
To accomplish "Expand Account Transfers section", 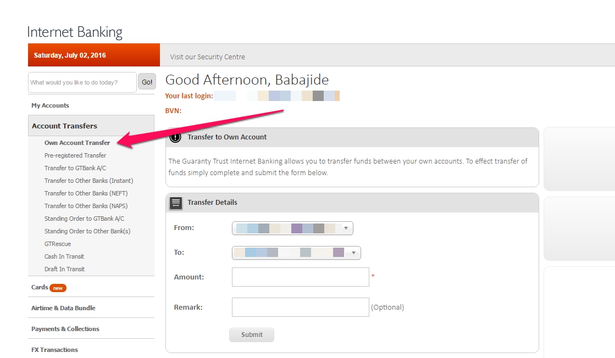I will [x=91, y=126].
